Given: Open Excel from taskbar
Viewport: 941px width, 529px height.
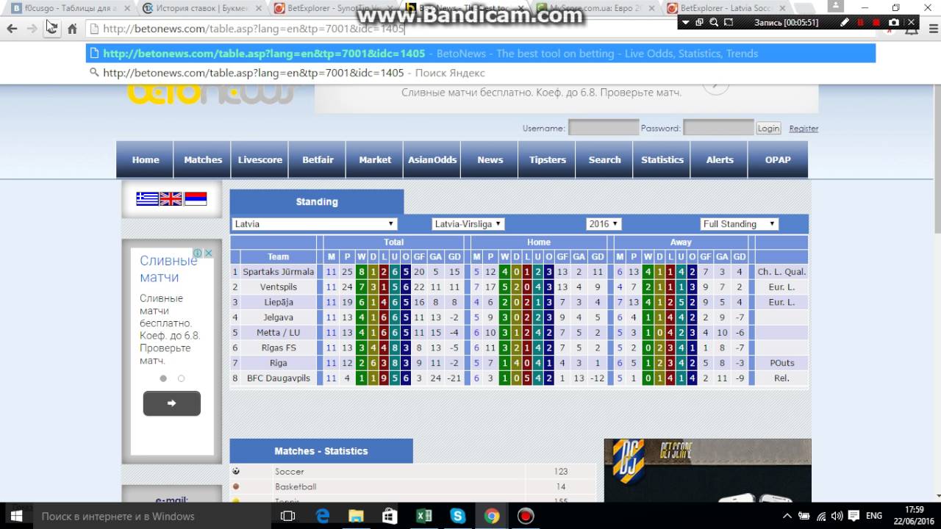Looking at the screenshot, I should coord(423,516).
